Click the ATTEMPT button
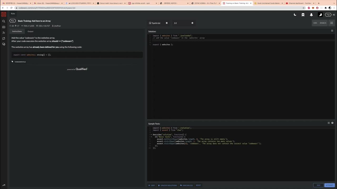 330,185
